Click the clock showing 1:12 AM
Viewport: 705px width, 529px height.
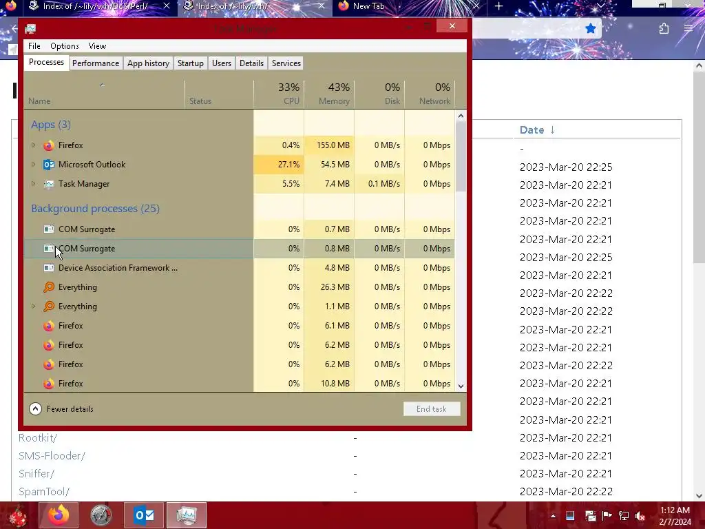point(675,516)
